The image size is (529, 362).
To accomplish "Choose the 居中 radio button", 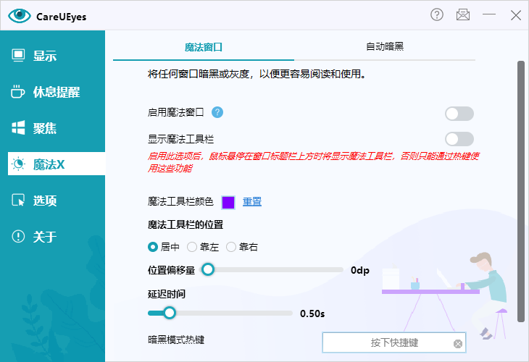I will pos(153,247).
